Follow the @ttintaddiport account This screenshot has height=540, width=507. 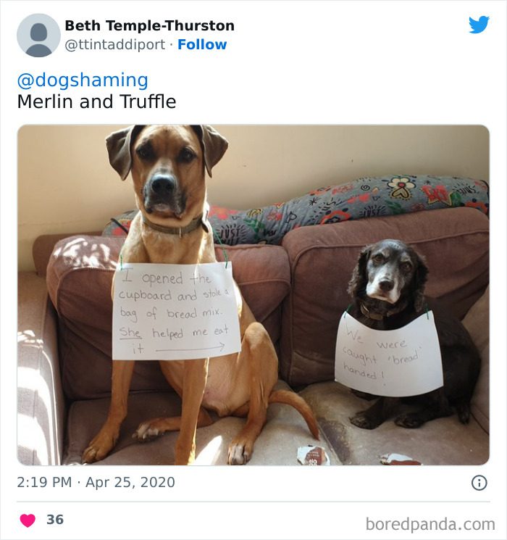[202, 44]
